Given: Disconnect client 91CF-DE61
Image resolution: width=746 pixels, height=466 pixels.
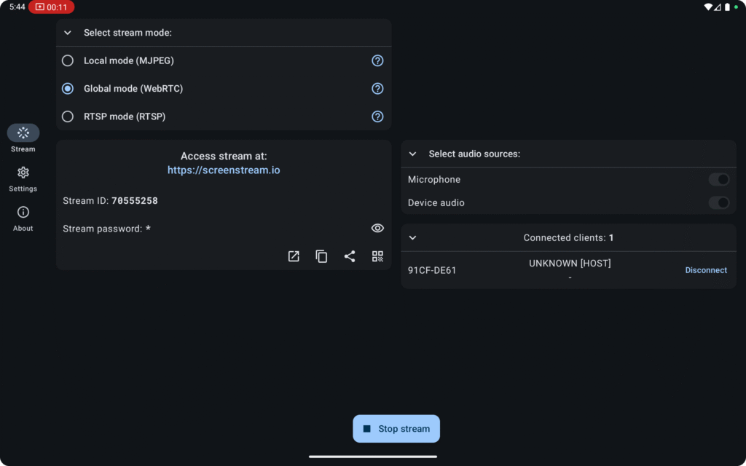Looking at the screenshot, I should [x=705, y=270].
